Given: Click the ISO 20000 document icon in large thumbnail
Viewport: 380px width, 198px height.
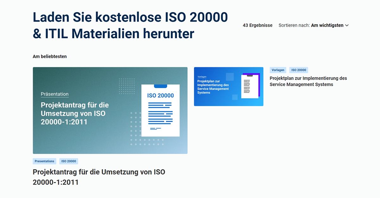Looking at the screenshot, I should pos(161,110).
